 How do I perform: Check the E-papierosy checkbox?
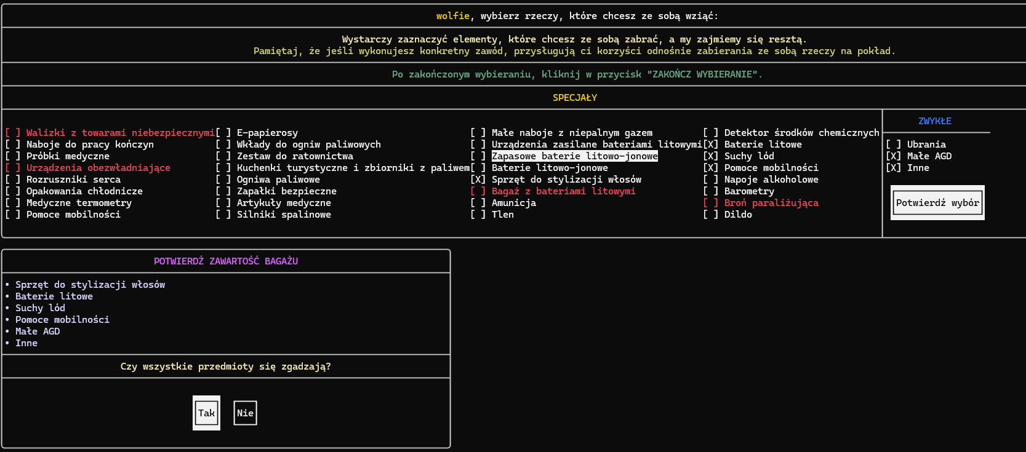[x=223, y=133]
